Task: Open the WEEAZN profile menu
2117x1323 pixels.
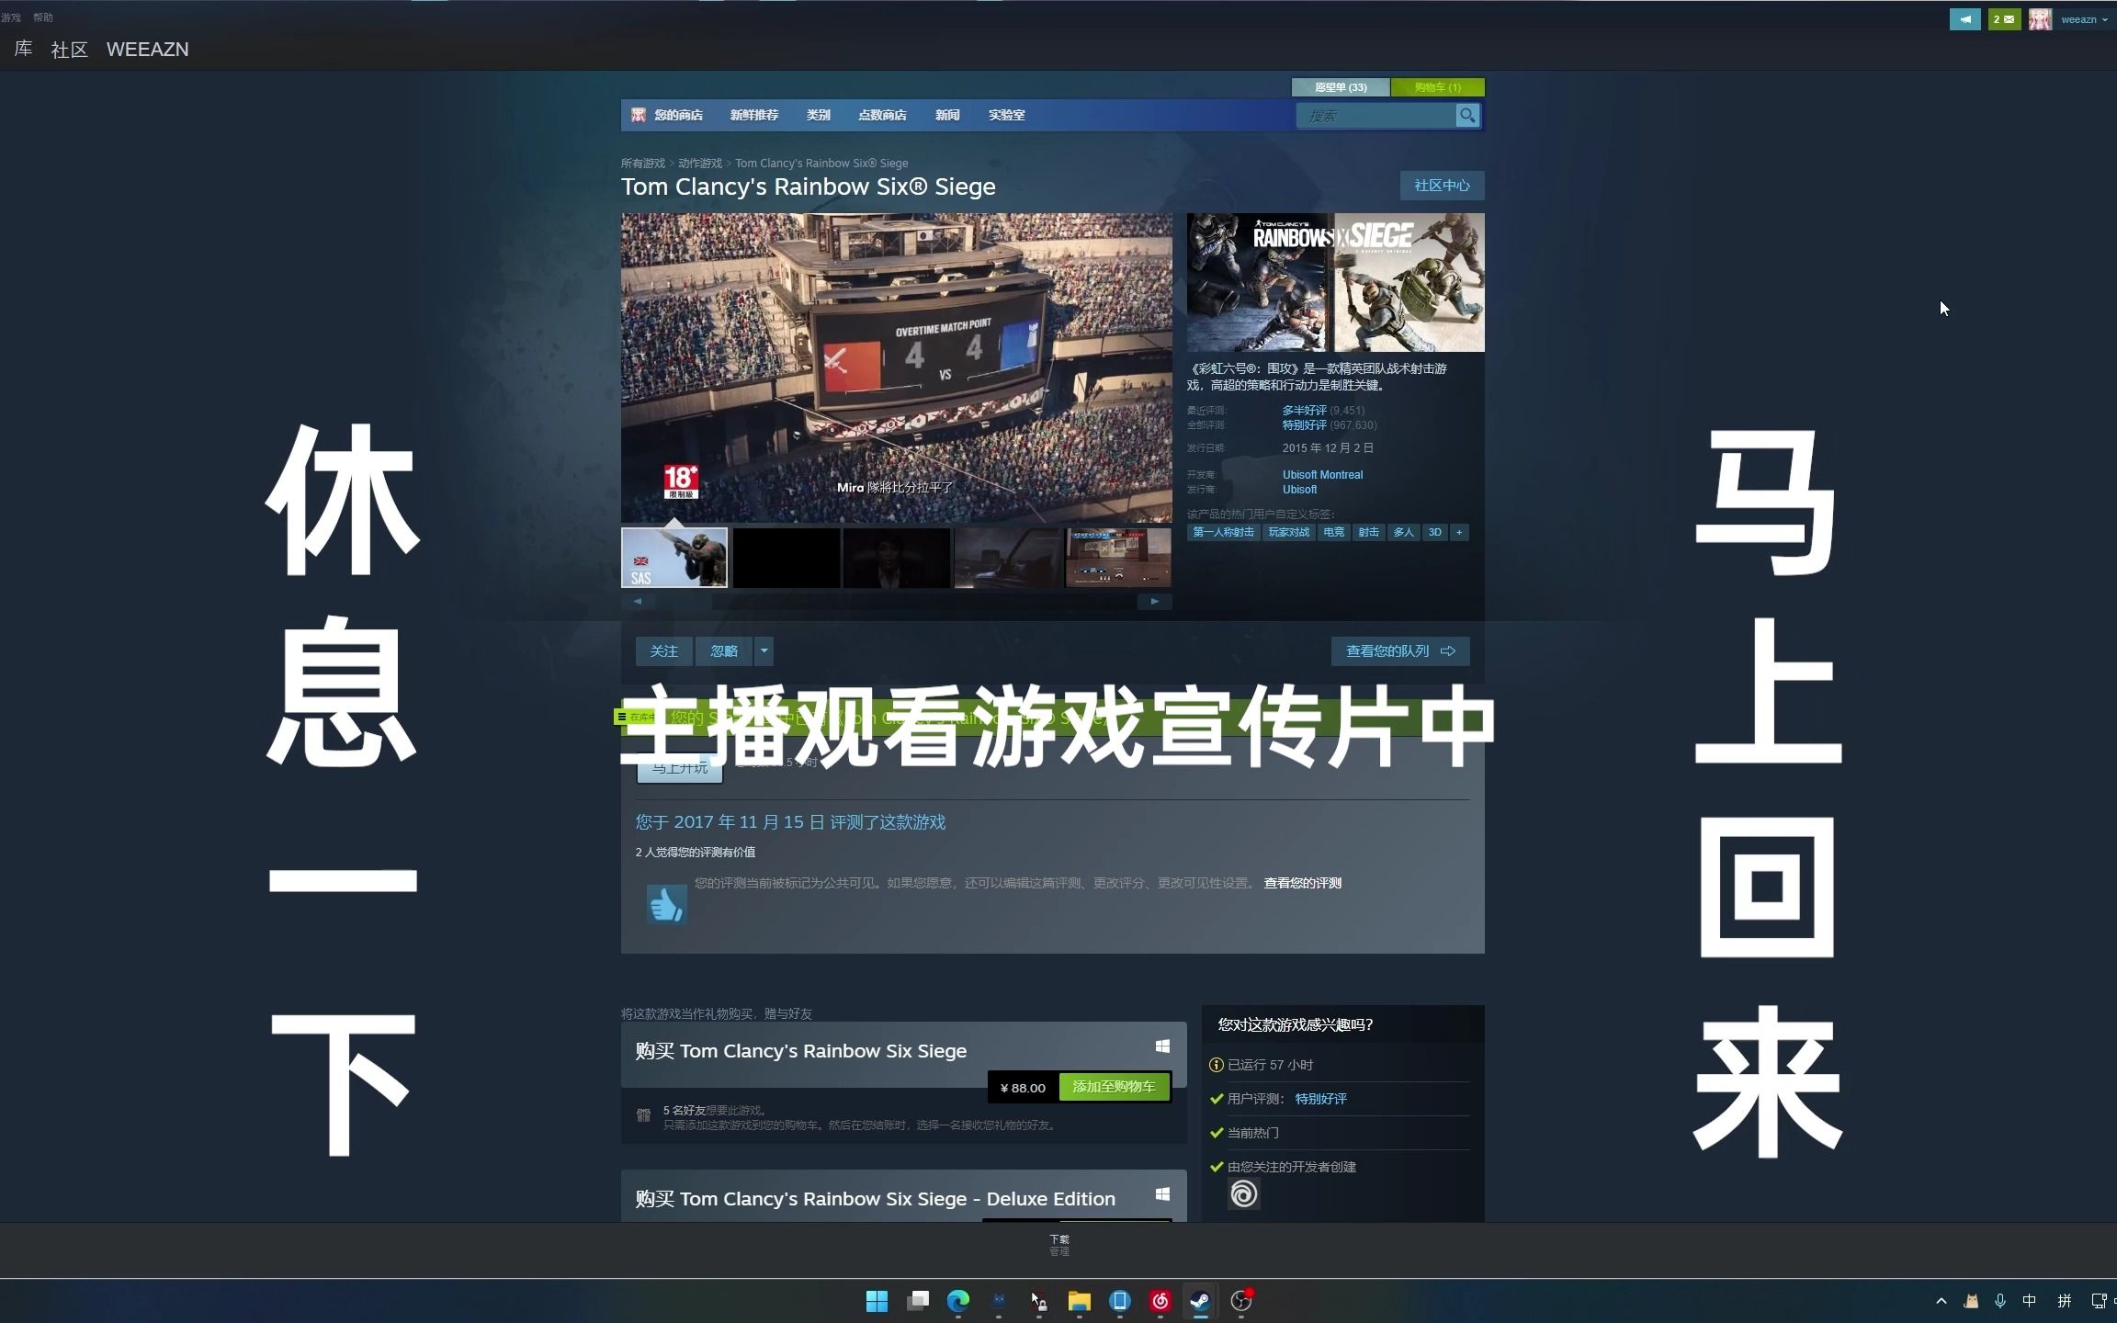Action: coord(148,49)
